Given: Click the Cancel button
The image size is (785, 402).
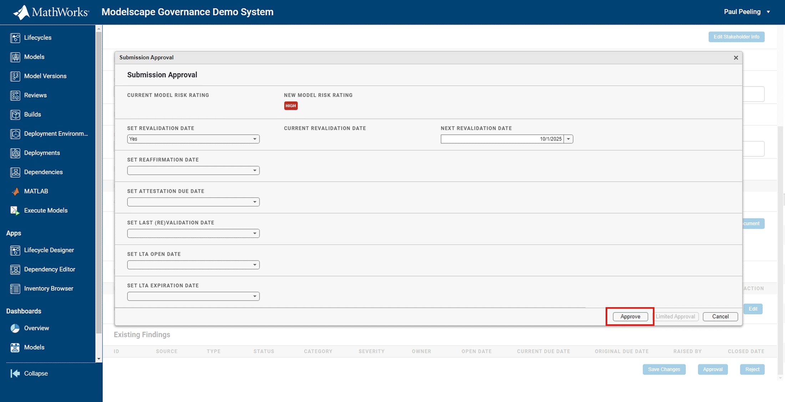Looking at the screenshot, I should 720,316.
